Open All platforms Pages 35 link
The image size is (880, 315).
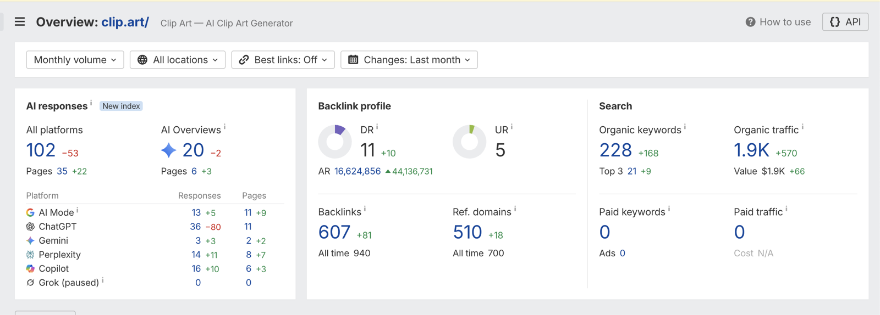[x=62, y=171]
